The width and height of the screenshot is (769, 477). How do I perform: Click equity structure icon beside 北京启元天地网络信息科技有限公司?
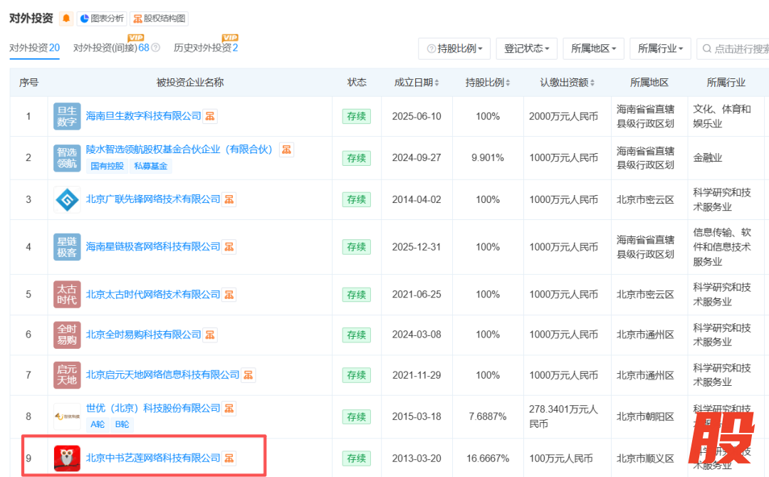coord(249,375)
